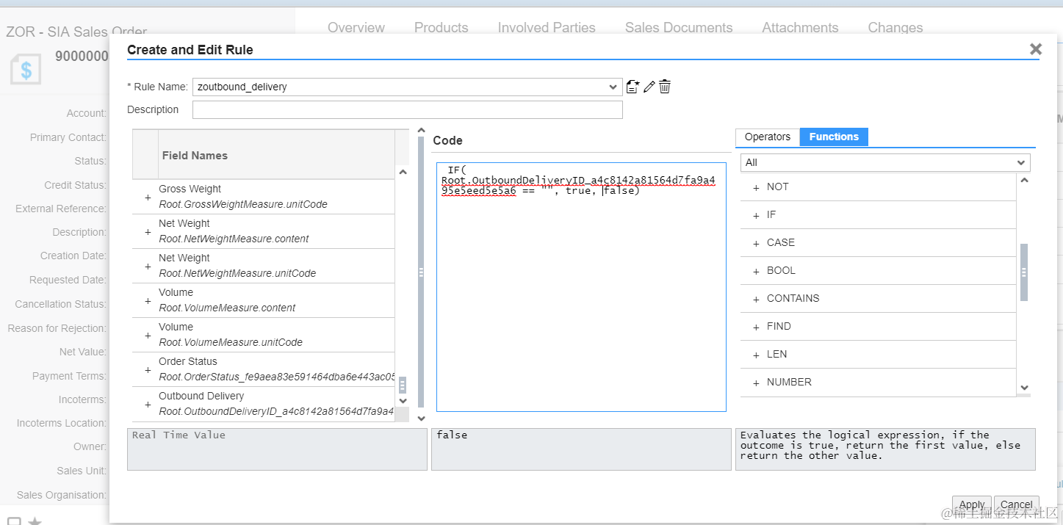Insert the FIND function via plus
Image resolution: width=1063 pixels, height=525 pixels.
tap(756, 327)
